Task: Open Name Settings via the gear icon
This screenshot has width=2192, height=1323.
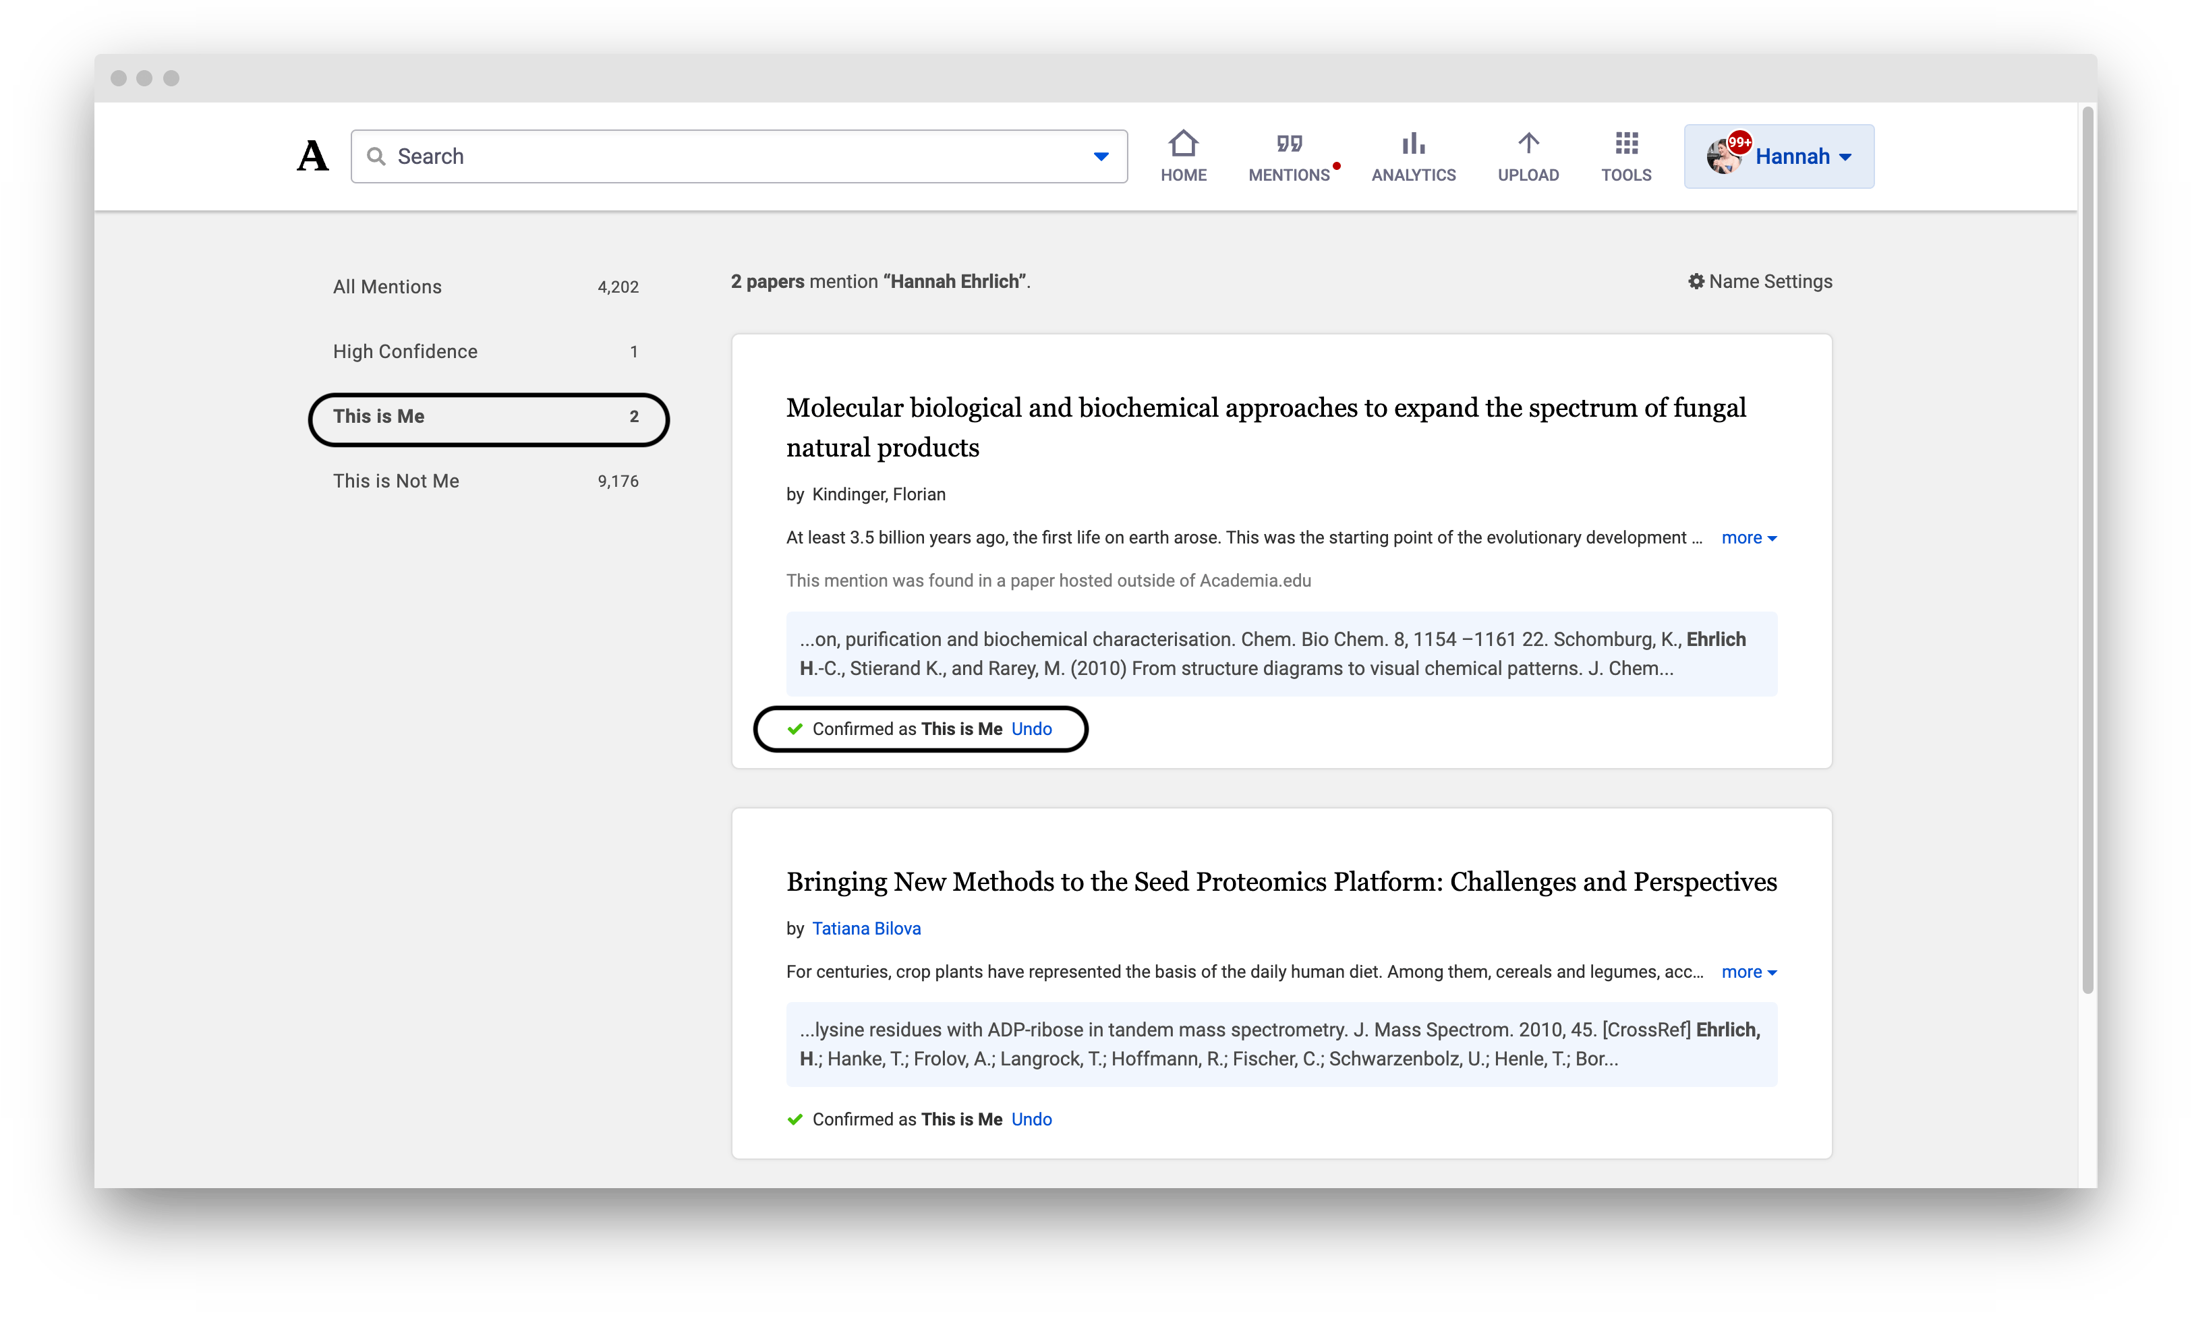Action: point(1698,281)
